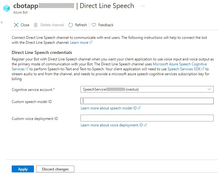Image resolution: width=218 pixels, height=176 pixels.
Task: Expand the Cognitive service account dropdown
Action: click(147, 89)
